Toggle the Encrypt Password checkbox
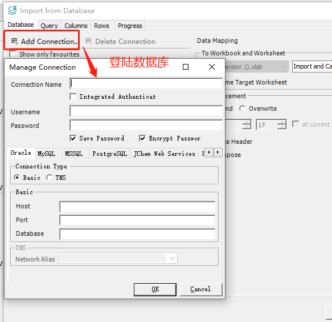This screenshot has width=332, height=322. click(x=142, y=138)
